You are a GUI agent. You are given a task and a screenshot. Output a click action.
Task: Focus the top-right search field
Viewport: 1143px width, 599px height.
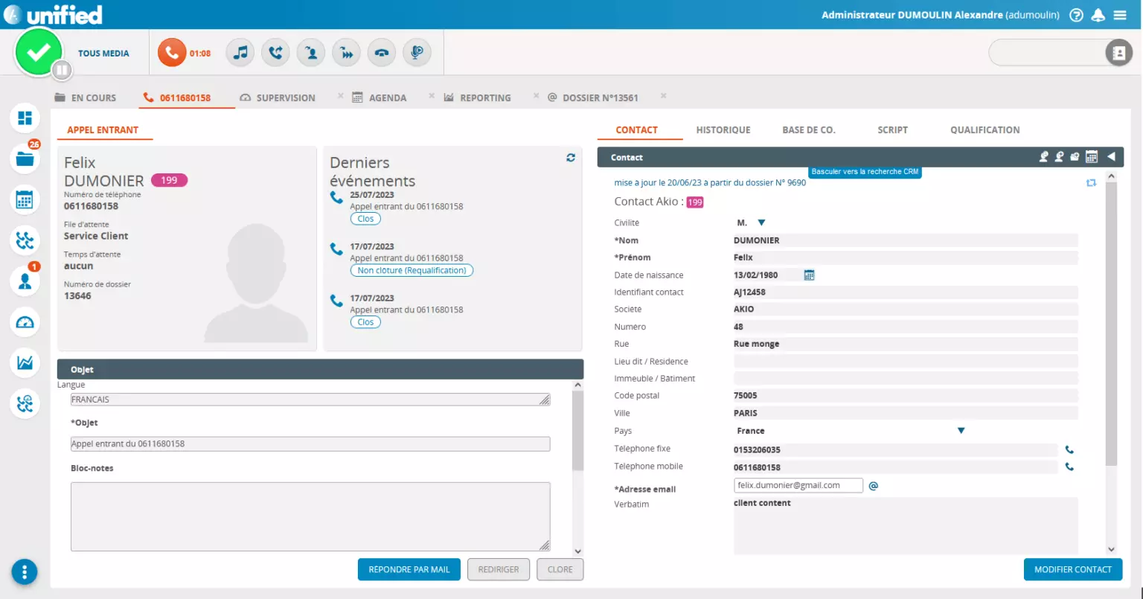tap(1048, 53)
